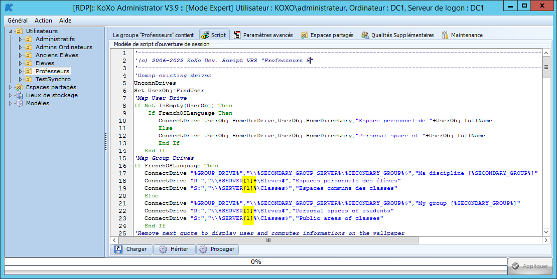Viewport: 557px width, 279px height.
Task: Click the Charger button
Action: click(x=131, y=249)
